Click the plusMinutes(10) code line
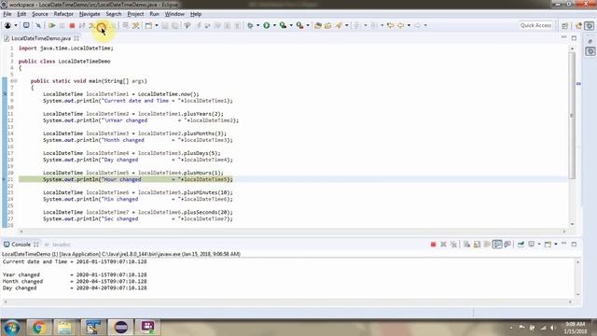597x336 pixels. coord(138,192)
